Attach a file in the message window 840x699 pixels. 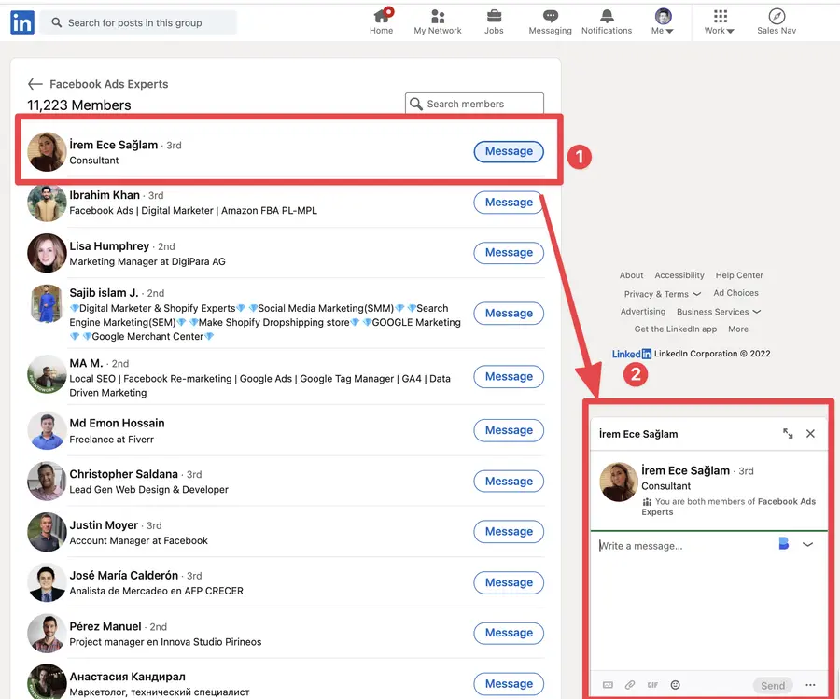[630, 684]
